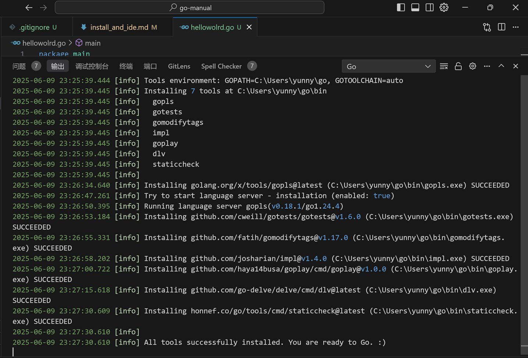Open the 终端 terminal view
This screenshot has height=358, width=528.
coord(126,66)
